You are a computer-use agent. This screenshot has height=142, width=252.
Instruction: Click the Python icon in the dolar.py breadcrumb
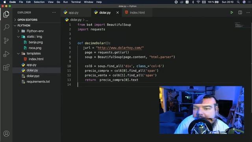pyautogui.click(x=67, y=20)
